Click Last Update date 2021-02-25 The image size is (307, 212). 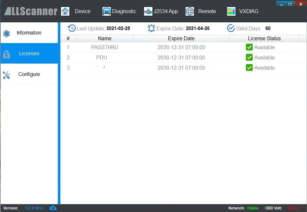pos(118,28)
